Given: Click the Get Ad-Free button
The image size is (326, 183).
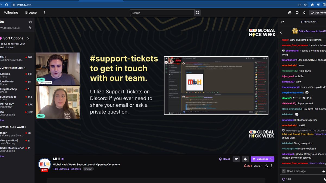Looking at the screenshot, I should [319, 12].
